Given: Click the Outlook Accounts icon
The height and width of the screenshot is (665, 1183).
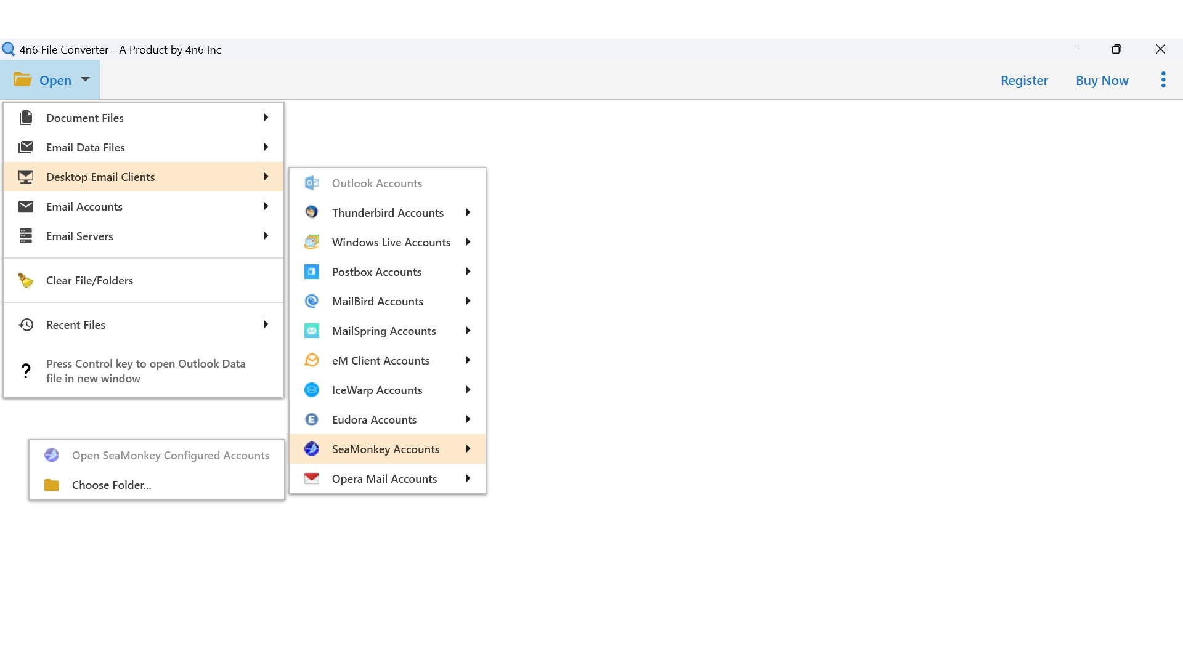Looking at the screenshot, I should coord(312,183).
